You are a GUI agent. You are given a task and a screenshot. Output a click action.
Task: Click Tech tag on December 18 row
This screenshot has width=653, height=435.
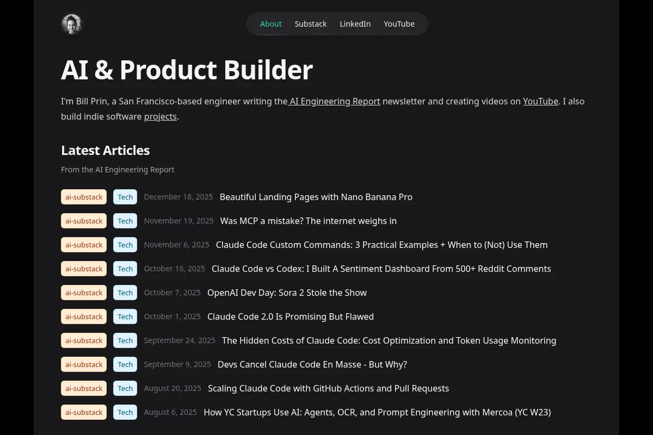(125, 197)
